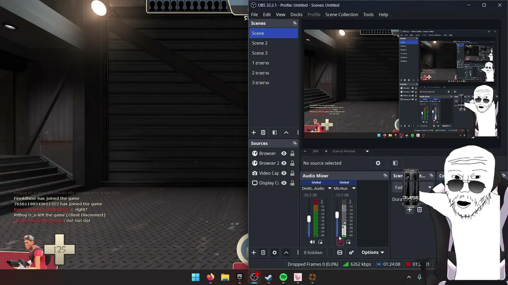Toggle headphone monitoring for Mic/Aux
Image resolution: width=508 pixels, height=285 pixels.
pos(348,242)
